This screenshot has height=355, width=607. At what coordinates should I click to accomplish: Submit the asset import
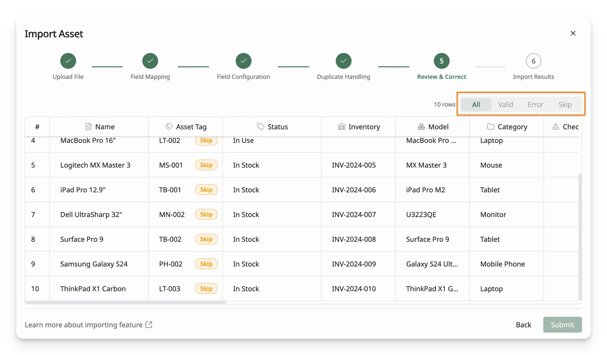(x=562, y=325)
